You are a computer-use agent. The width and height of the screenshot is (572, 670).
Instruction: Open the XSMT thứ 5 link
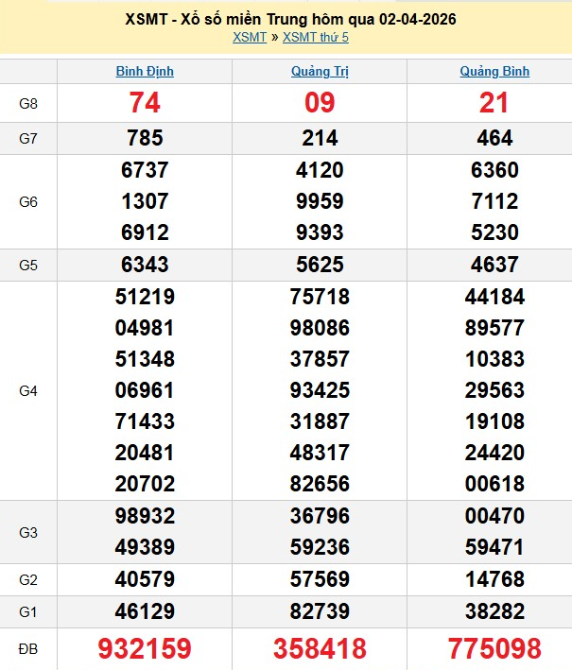(316, 37)
